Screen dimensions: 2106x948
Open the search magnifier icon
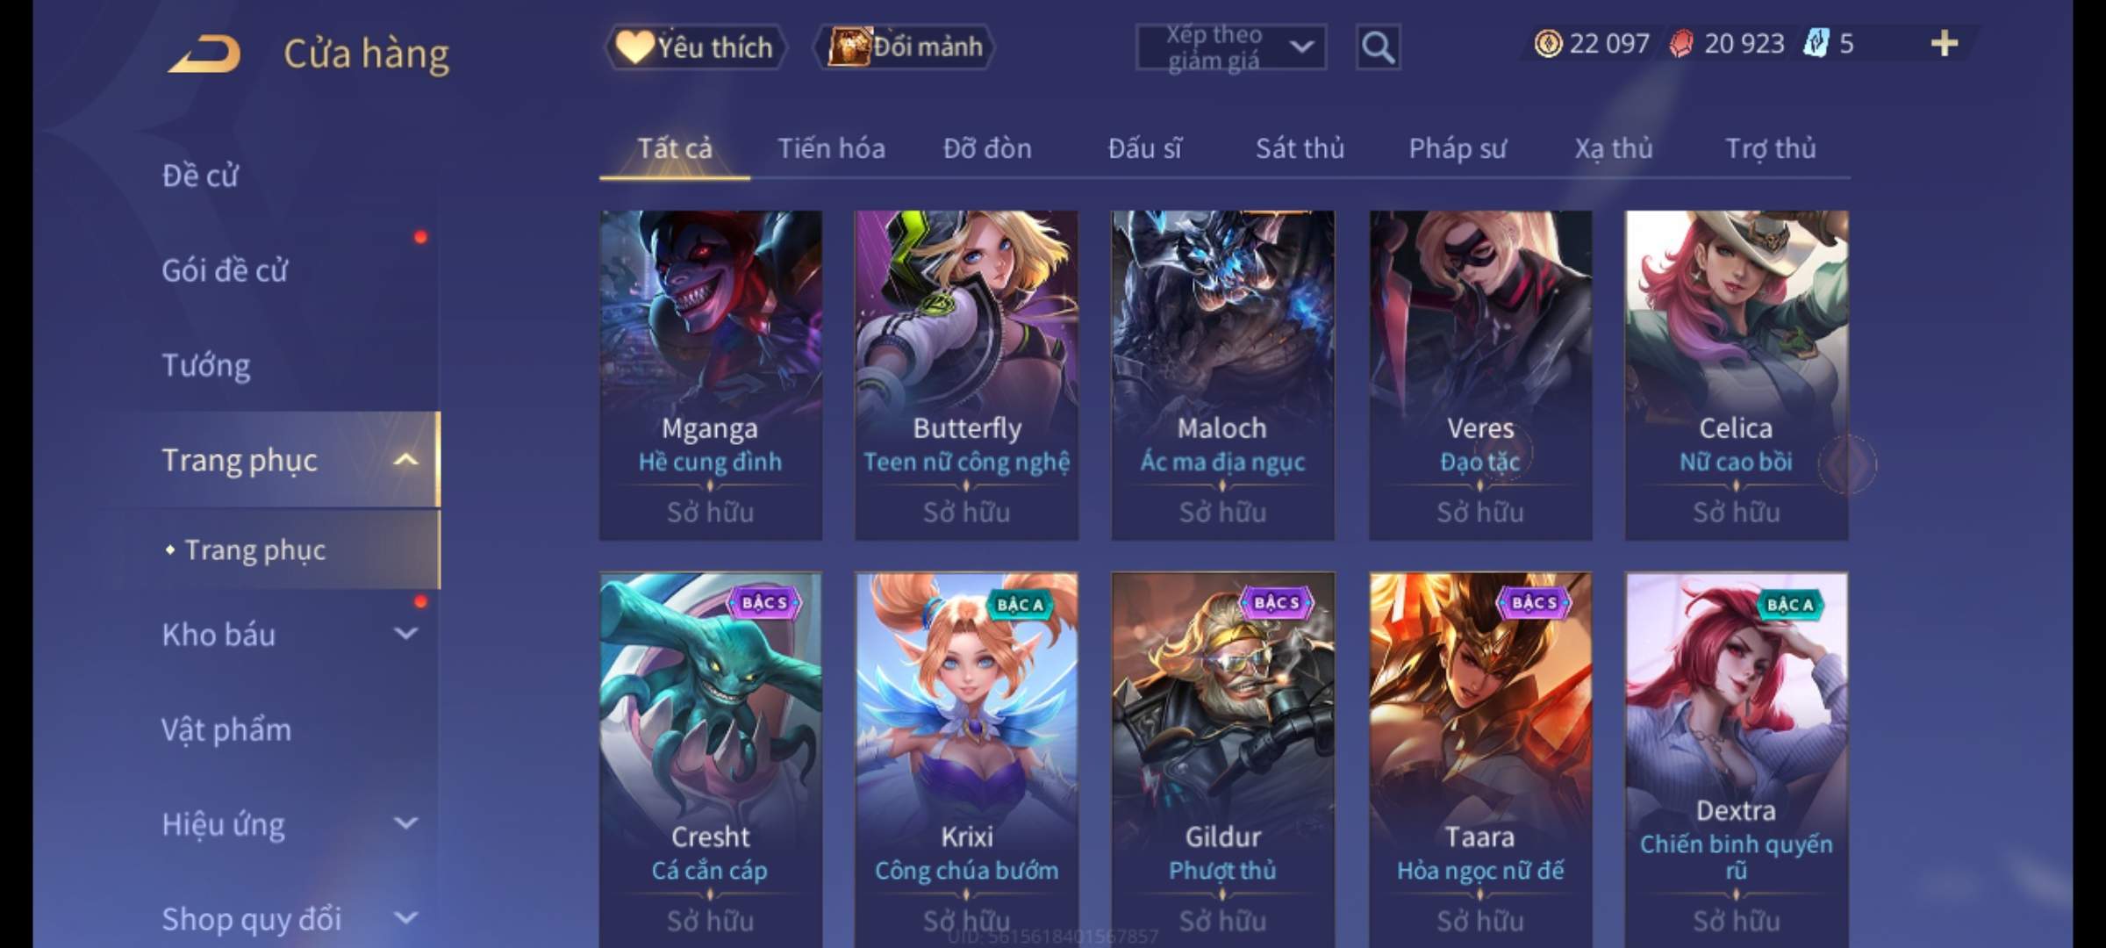1378,47
